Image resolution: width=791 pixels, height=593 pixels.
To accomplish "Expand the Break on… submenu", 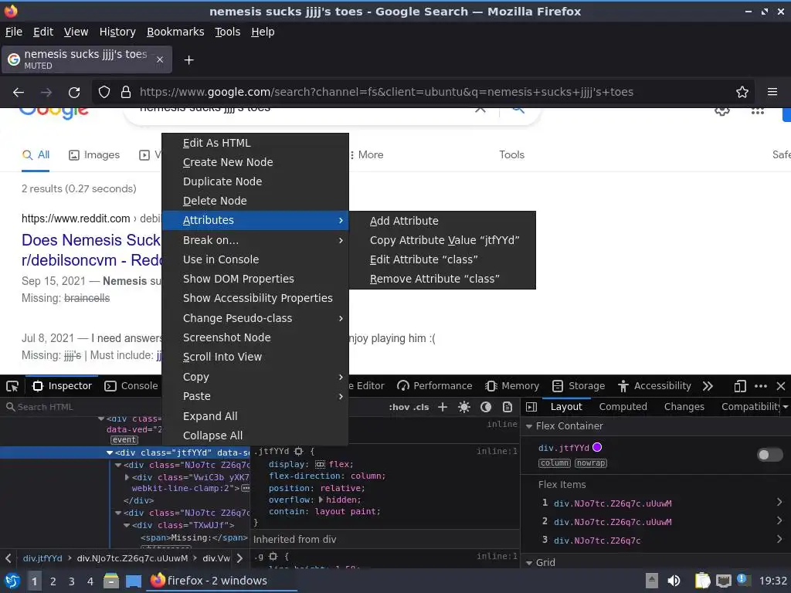I will point(255,241).
